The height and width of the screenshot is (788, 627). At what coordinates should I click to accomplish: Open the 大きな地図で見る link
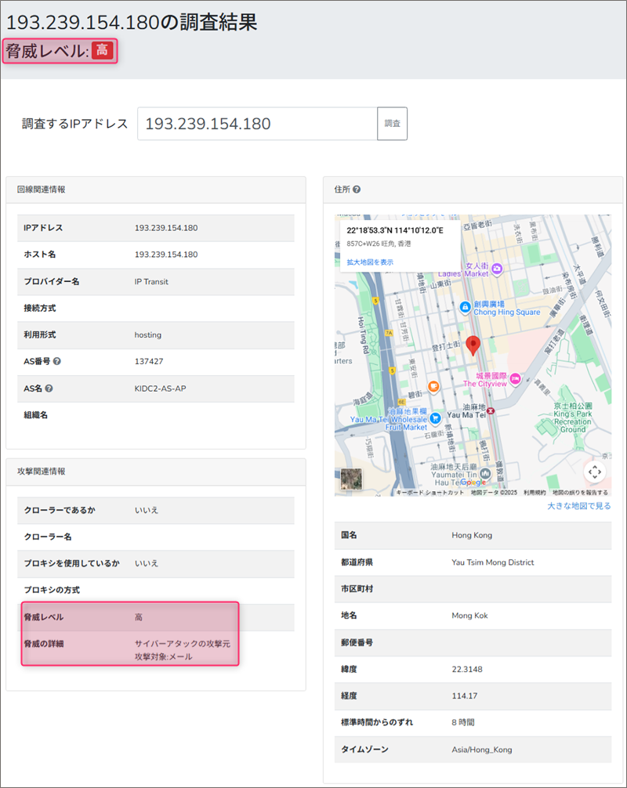[x=578, y=506]
